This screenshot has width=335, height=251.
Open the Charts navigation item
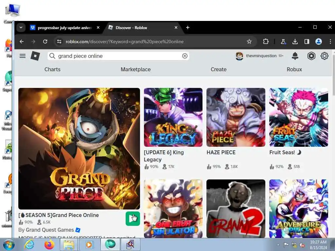tap(52, 69)
